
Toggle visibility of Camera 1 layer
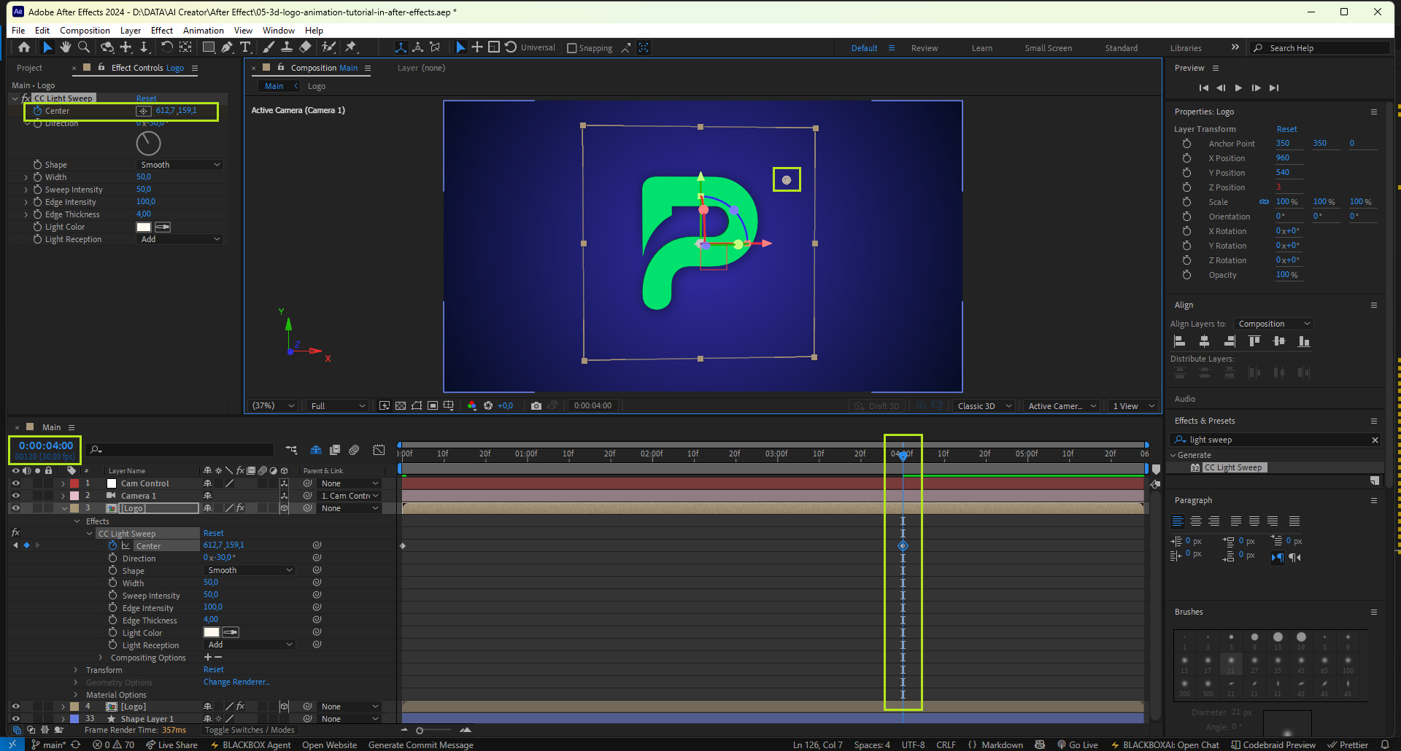coord(15,496)
